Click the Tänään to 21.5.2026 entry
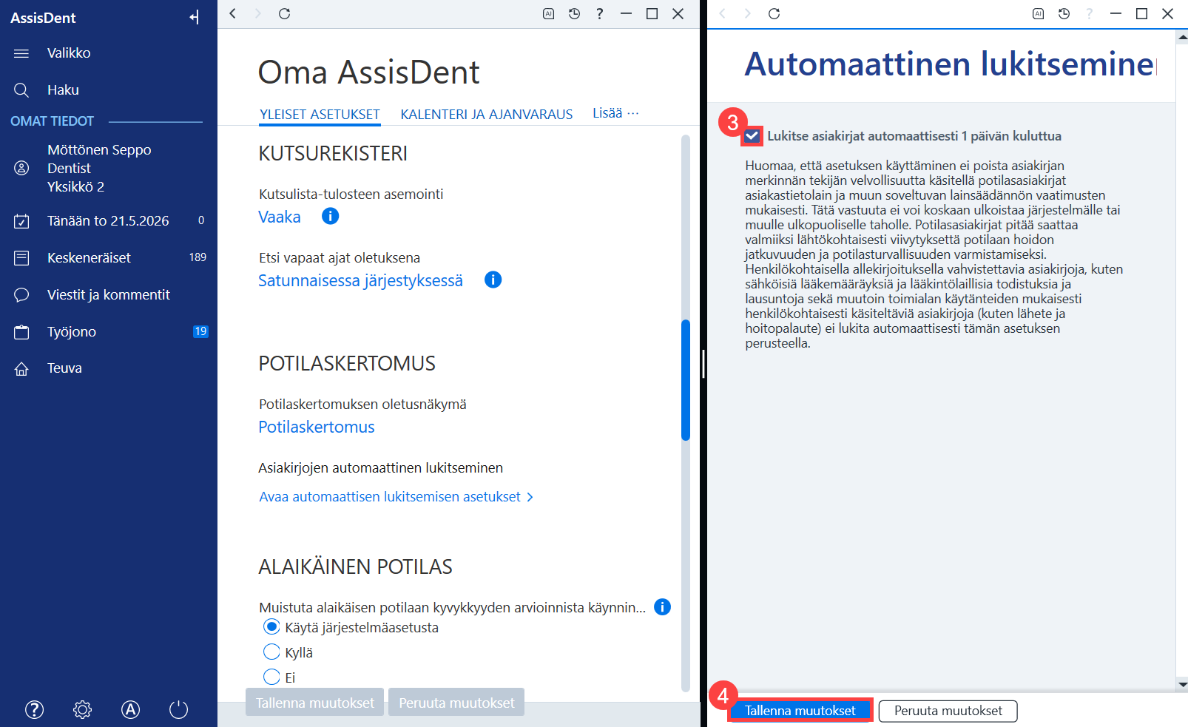Viewport: 1188px width, 727px height. pyautogui.click(x=108, y=221)
